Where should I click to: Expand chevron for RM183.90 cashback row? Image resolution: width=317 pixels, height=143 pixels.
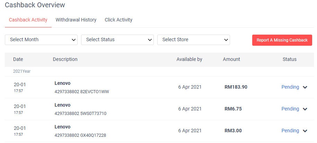click(x=305, y=87)
